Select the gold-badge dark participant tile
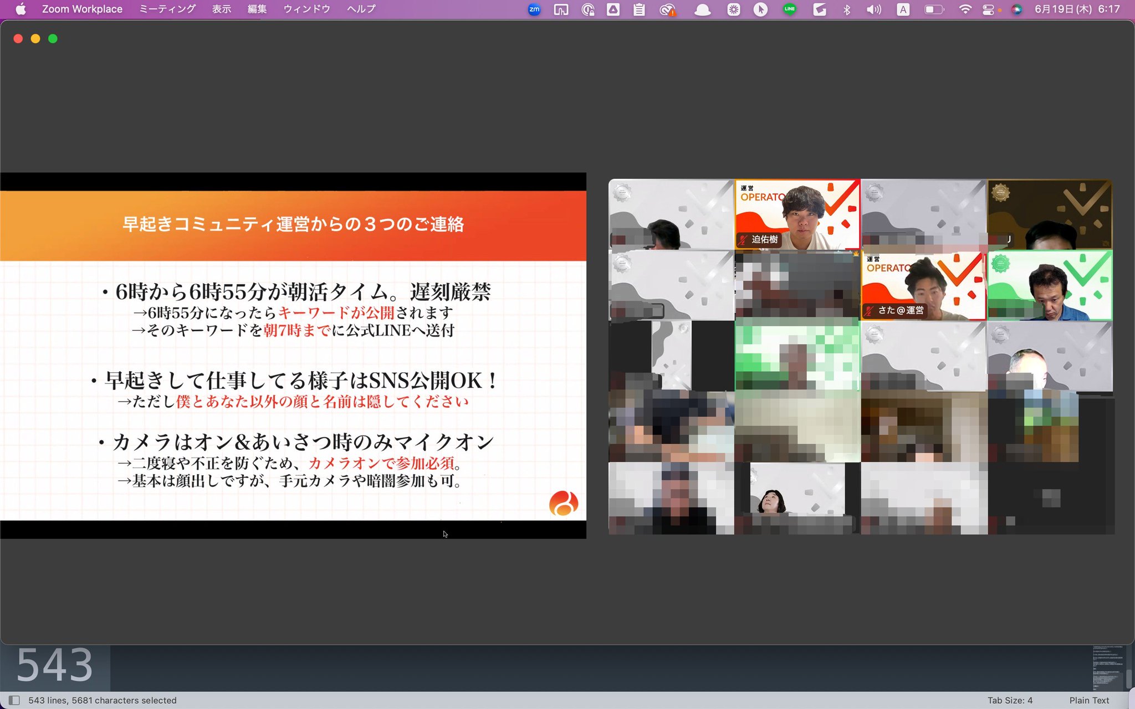Image resolution: width=1135 pixels, height=709 pixels. click(1050, 214)
